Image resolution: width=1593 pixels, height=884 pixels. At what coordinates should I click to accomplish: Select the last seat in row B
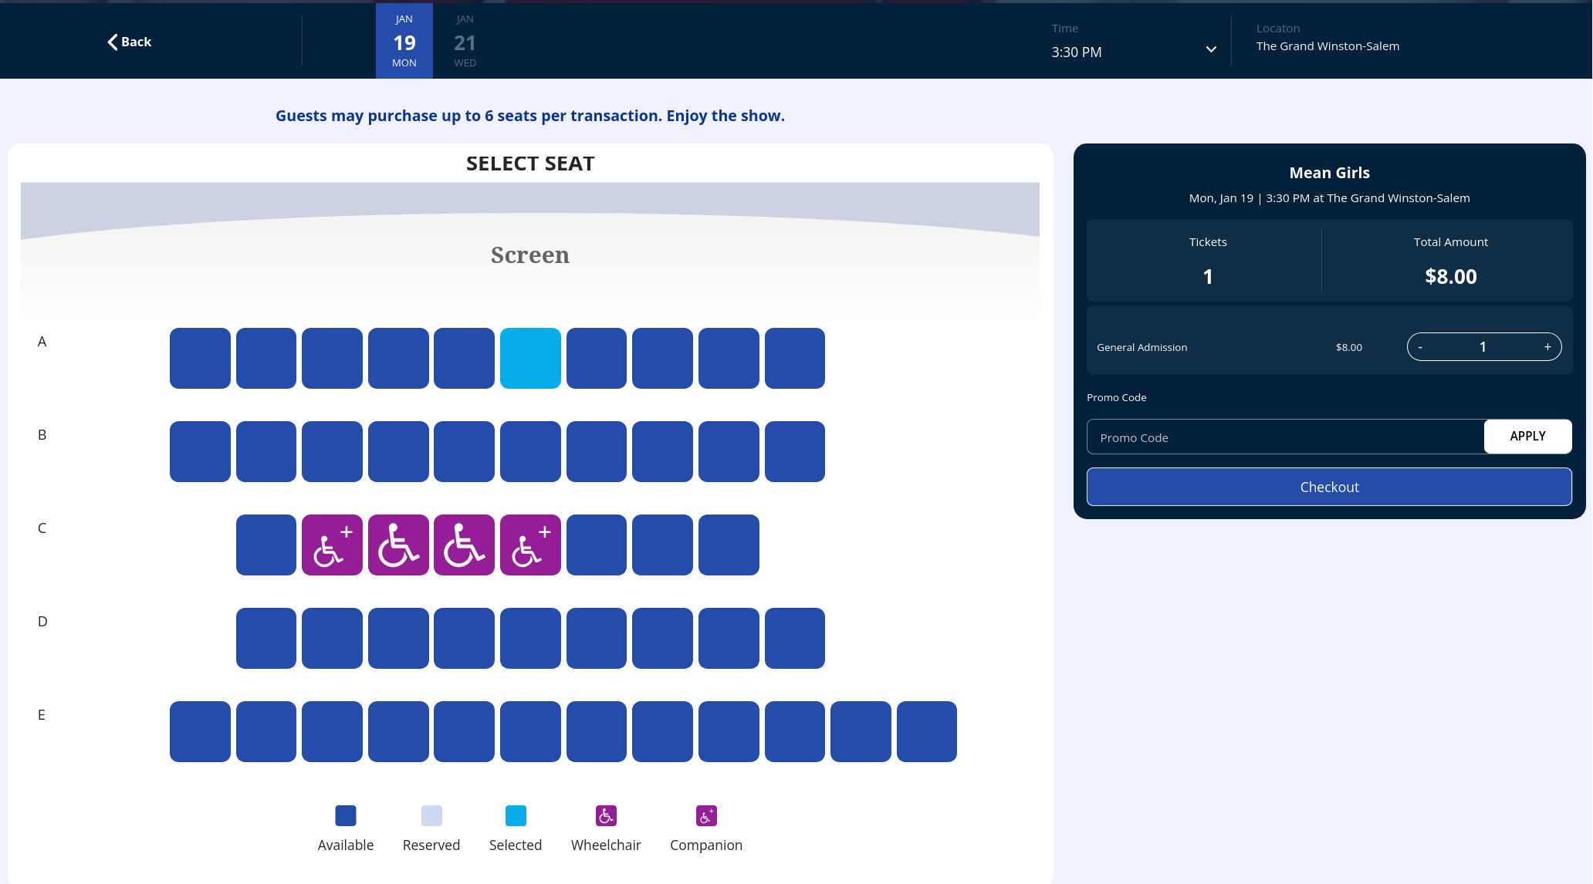(x=794, y=451)
